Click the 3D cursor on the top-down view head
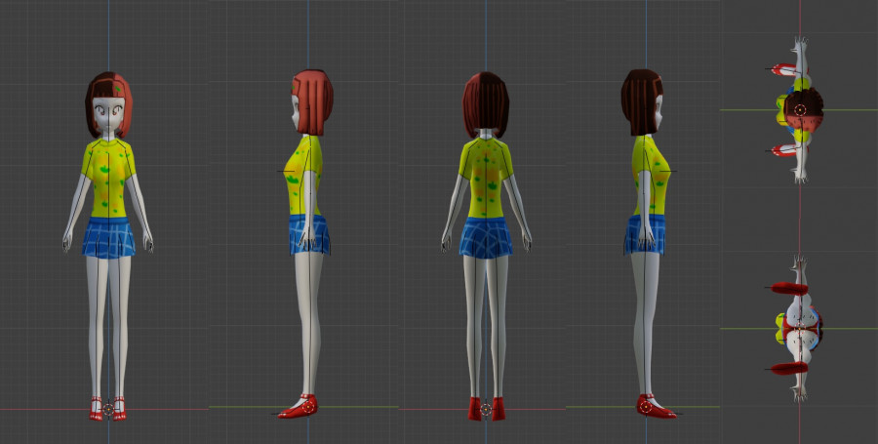 point(800,109)
